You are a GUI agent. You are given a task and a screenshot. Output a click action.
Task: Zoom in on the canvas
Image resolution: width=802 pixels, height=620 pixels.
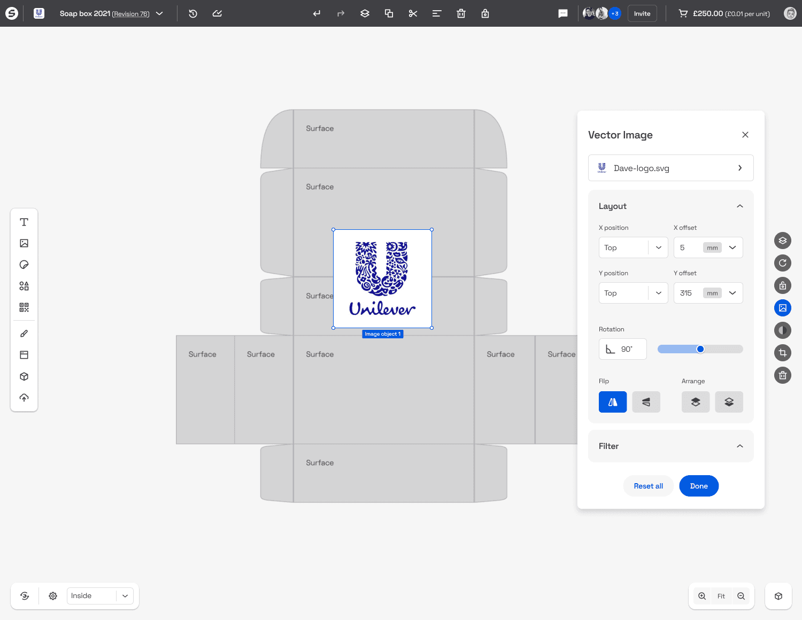[x=702, y=596]
